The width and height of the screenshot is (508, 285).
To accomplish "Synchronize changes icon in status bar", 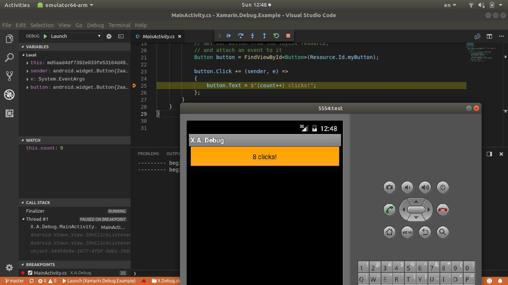I will [x=31, y=281].
